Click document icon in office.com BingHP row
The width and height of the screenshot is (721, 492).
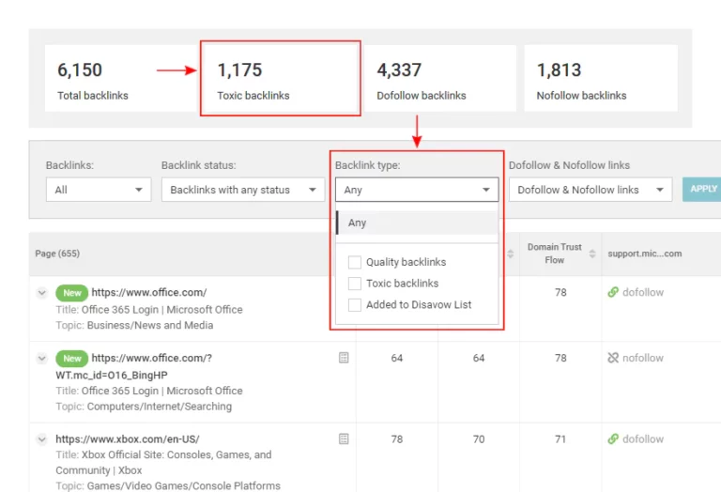click(344, 358)
